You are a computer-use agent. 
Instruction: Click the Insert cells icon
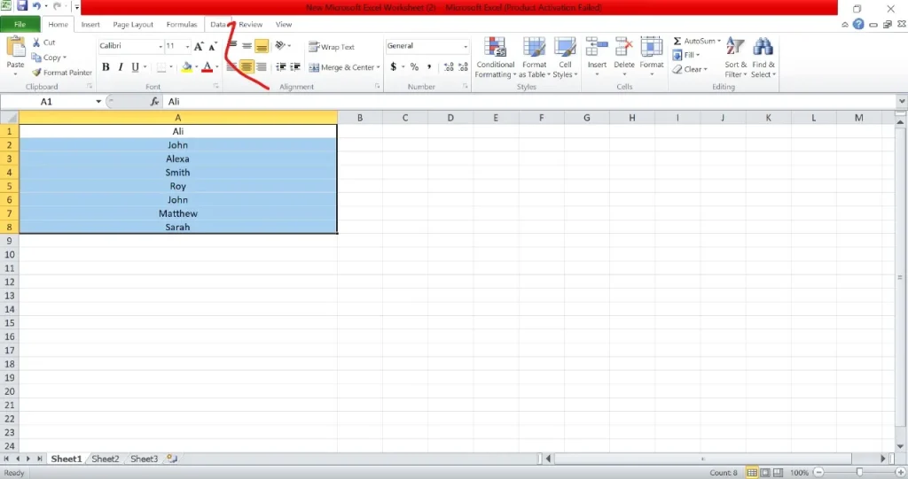pos(597,46)
